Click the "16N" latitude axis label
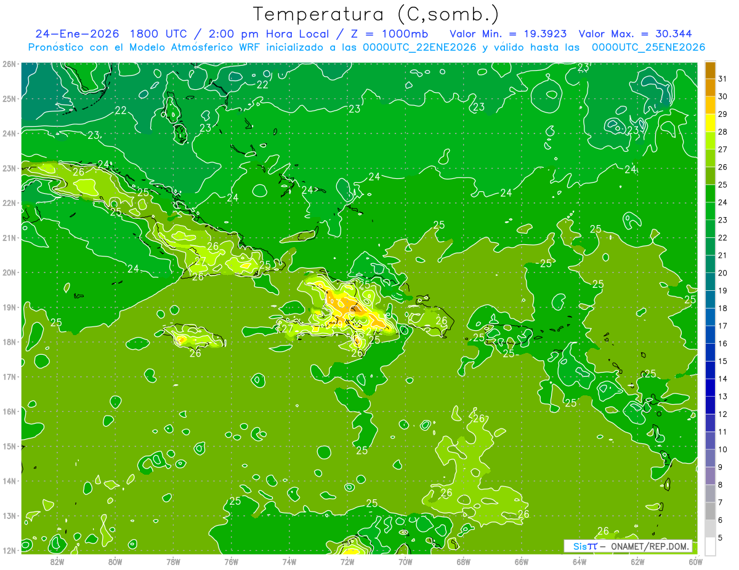Image resolution: width=739 pixels, height=570 pixels. [9, 411]
